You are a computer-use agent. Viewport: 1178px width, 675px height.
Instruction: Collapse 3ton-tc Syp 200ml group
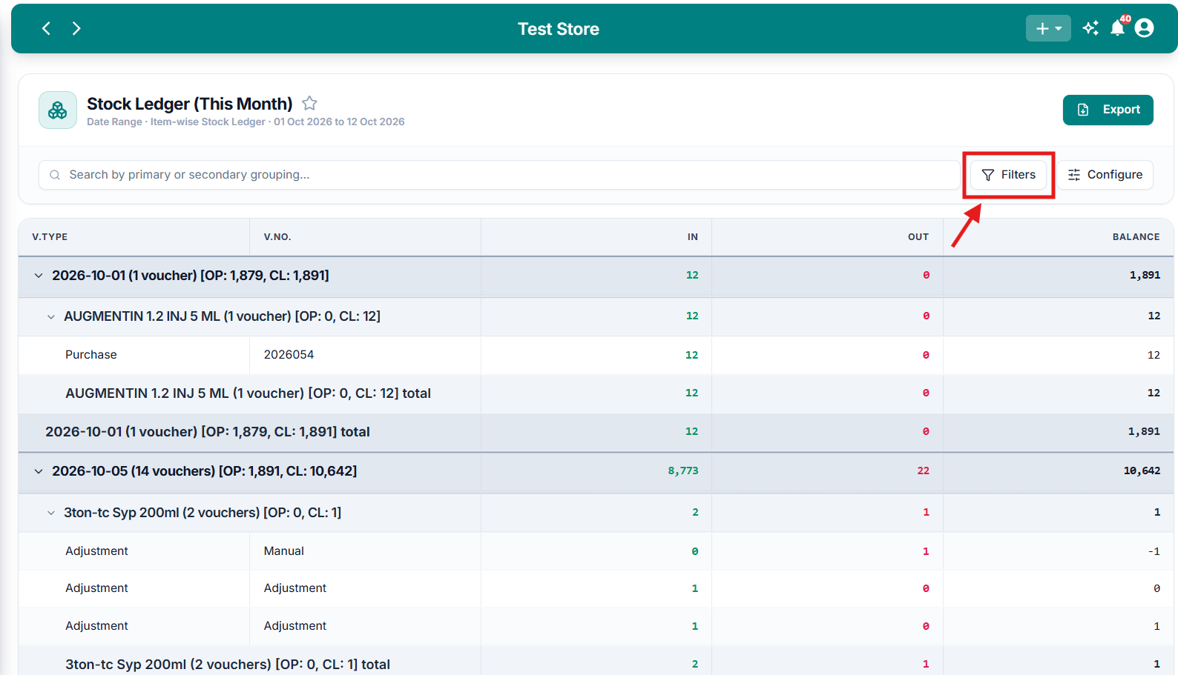(51, 513)
